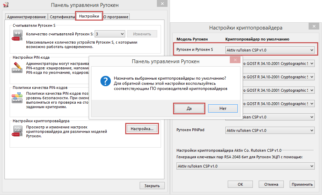Click the Rutoken app icon in title bar
The width and height of the screenshot is (322, 195).
6,4
